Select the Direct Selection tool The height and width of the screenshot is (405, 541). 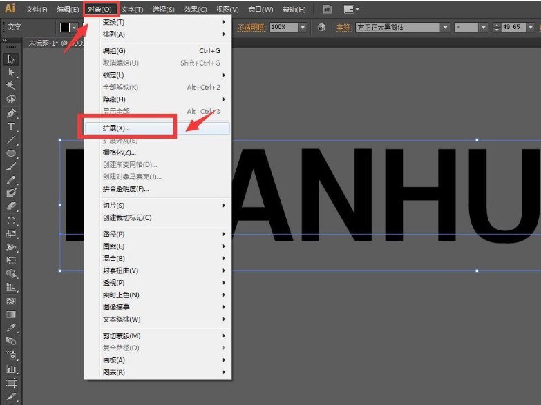[x=11, y=72]
